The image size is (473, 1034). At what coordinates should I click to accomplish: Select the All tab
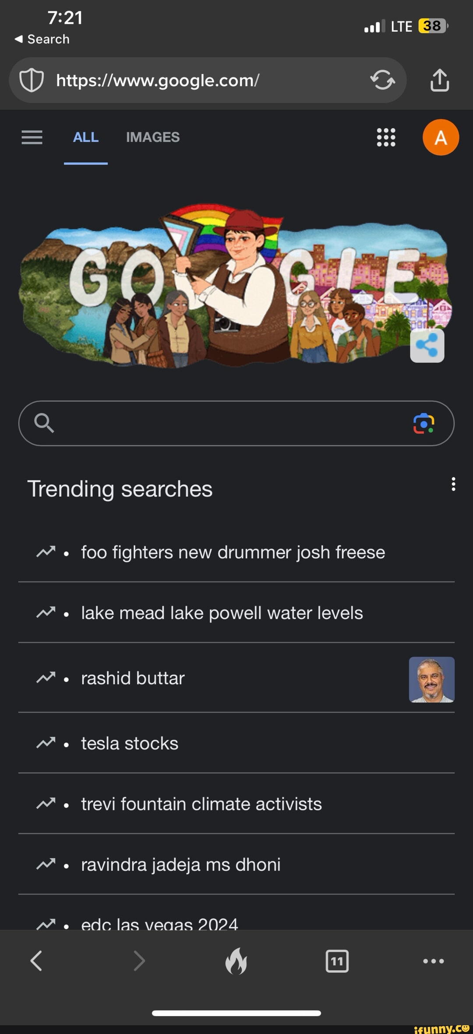86,137
